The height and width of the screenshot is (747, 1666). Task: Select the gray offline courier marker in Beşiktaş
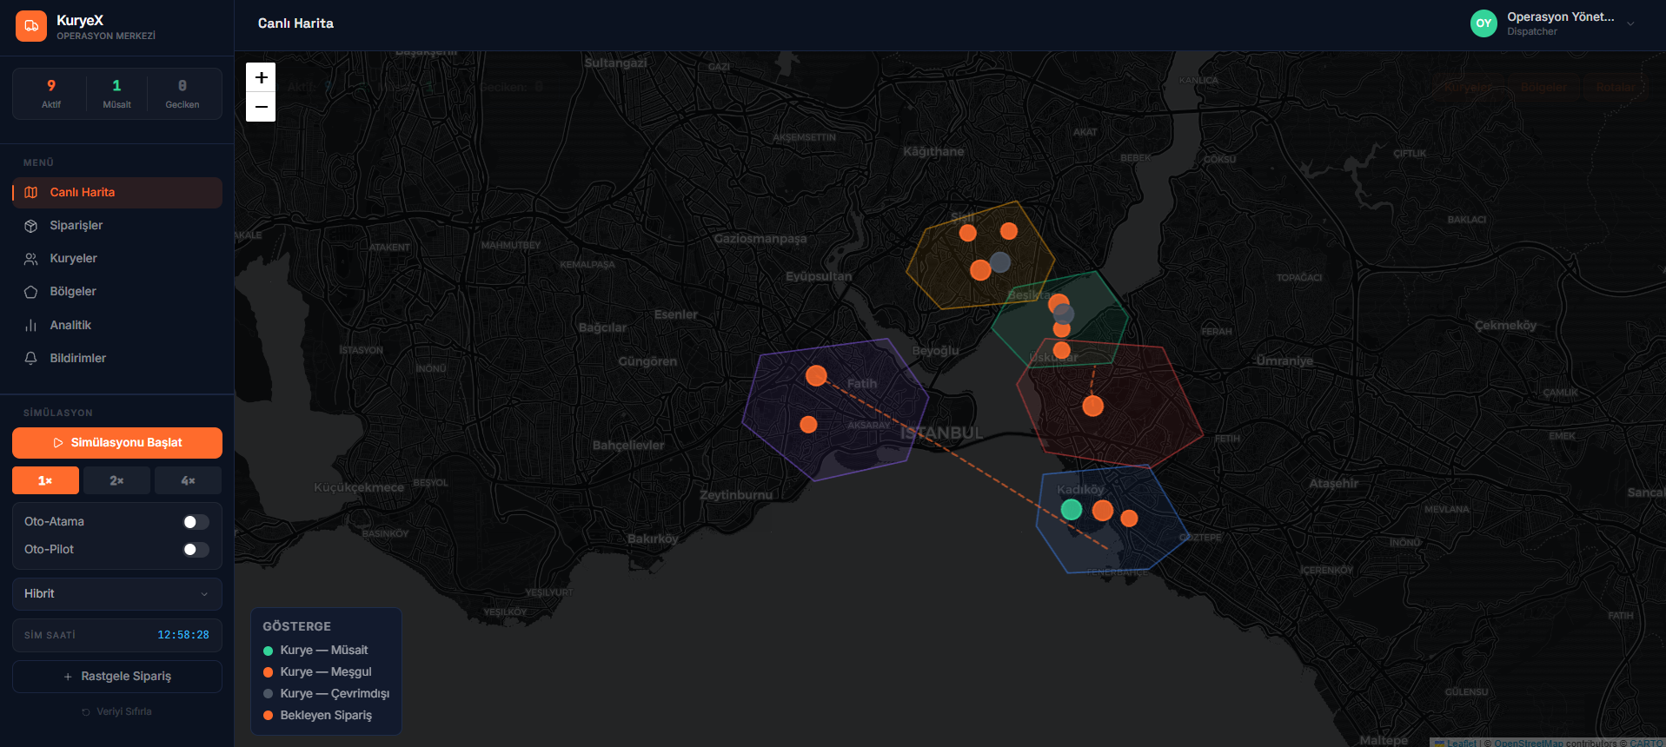click(x=1064, y=314)
